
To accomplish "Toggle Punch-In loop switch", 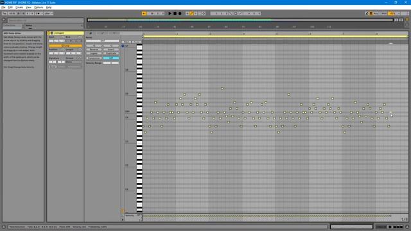I will pos(230,13).
